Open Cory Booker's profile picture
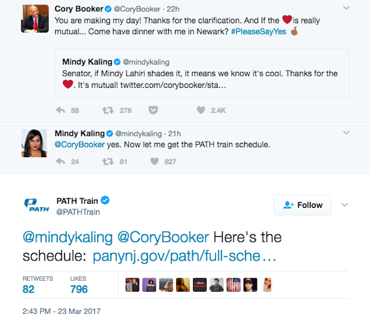The height and width of the screenshot is (318, 370). point(35,19)
